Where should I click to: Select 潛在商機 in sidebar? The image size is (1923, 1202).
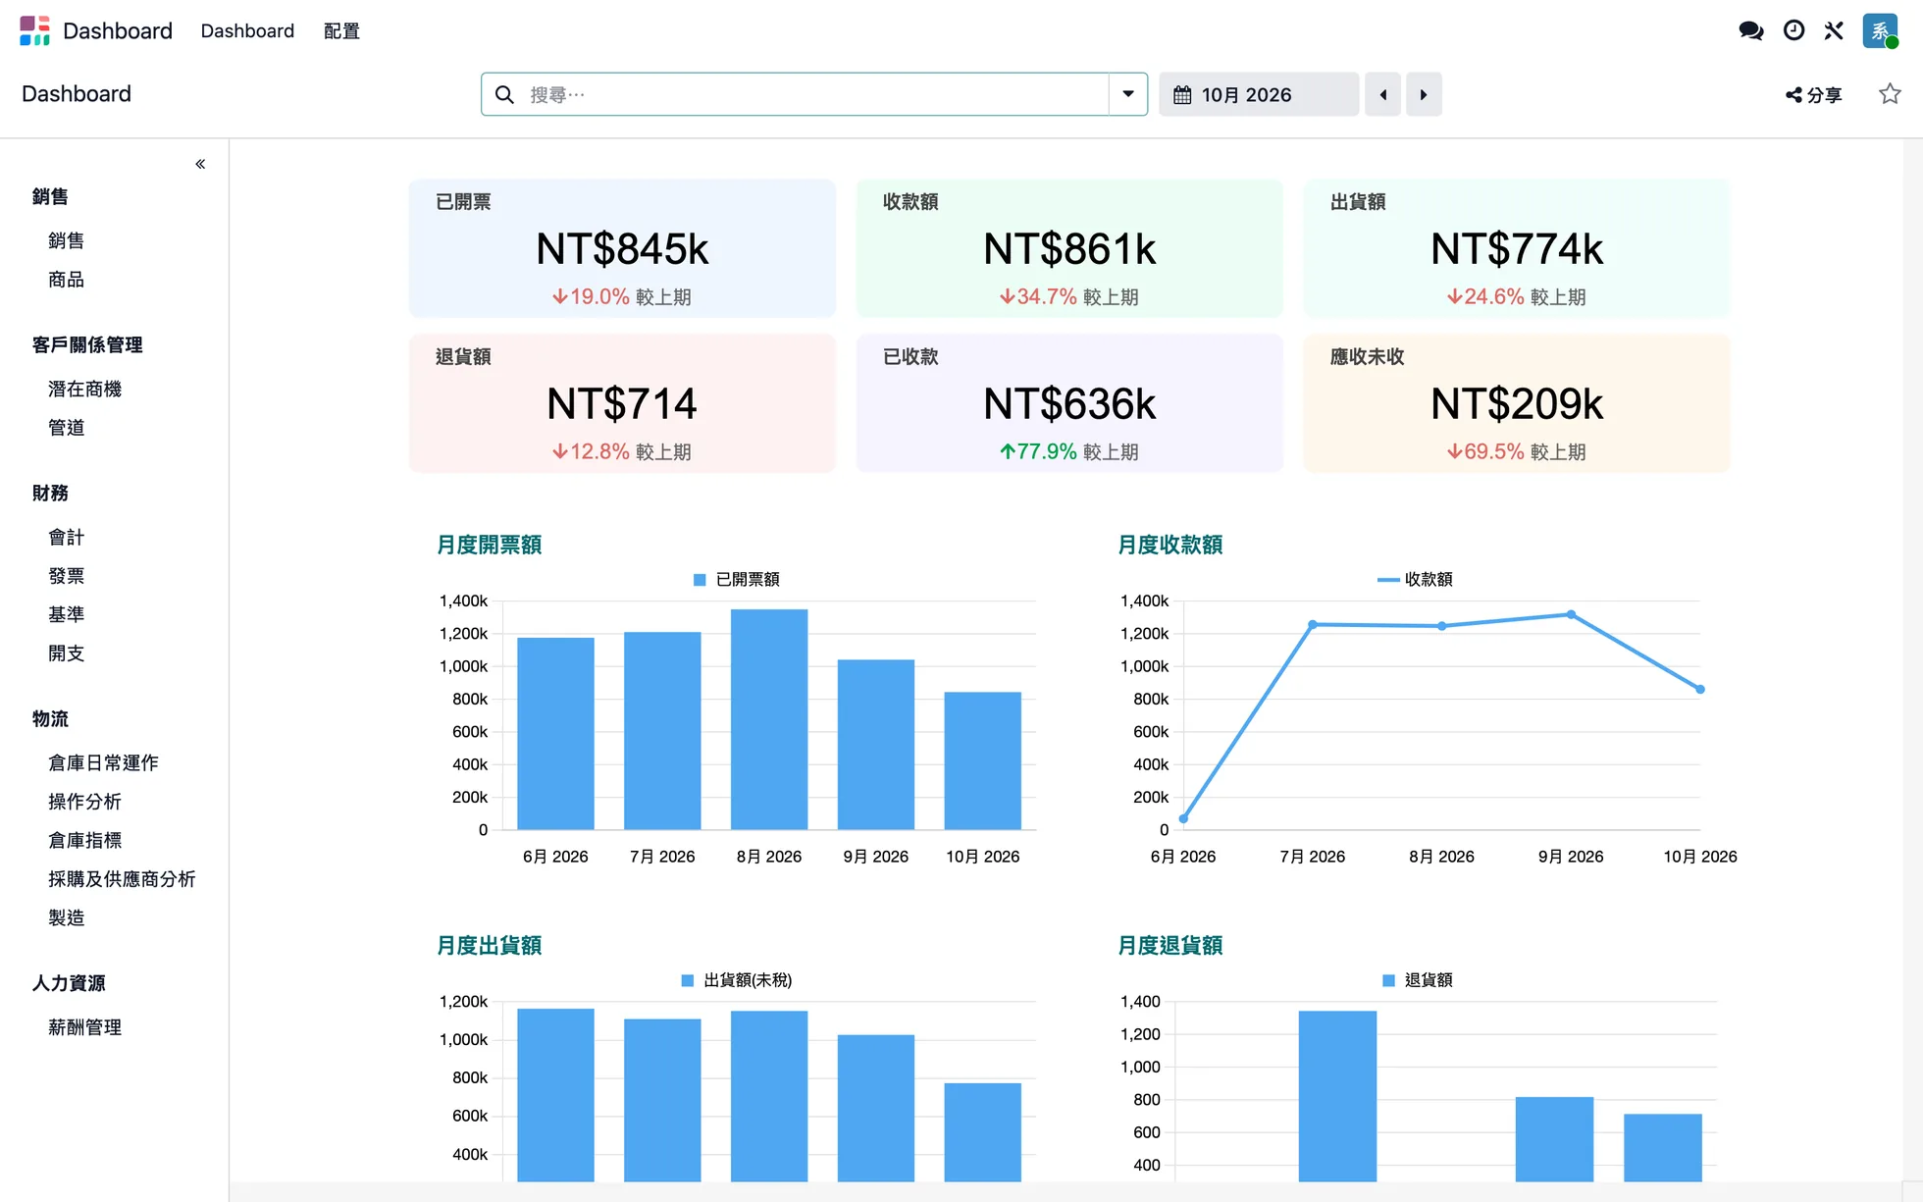click(84, 389)
